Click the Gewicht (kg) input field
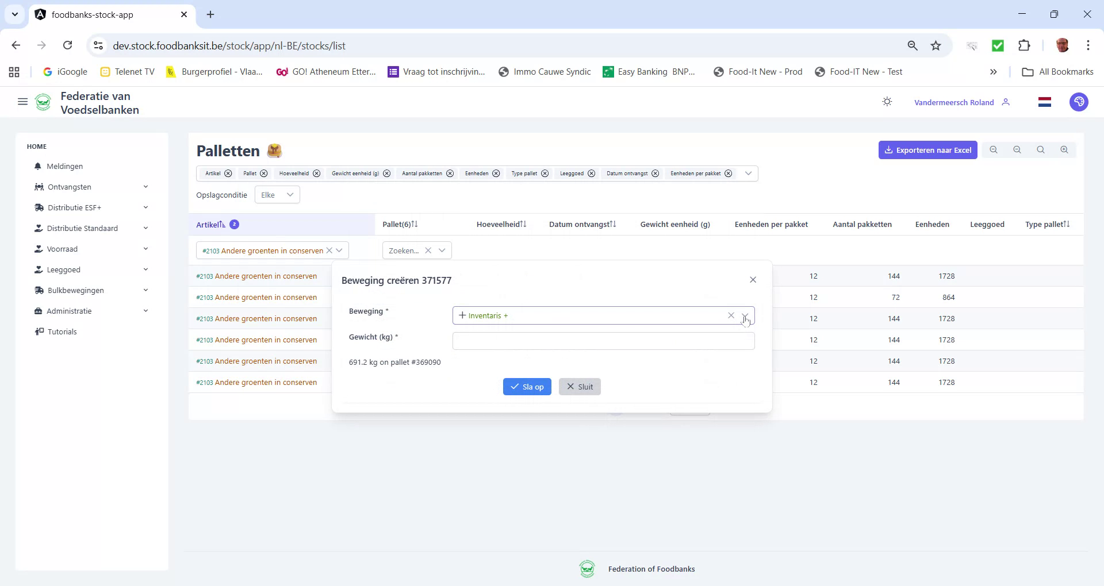The height and width of the screenshot is (586, 1104). pyautogui.click(x=603, y=341)
